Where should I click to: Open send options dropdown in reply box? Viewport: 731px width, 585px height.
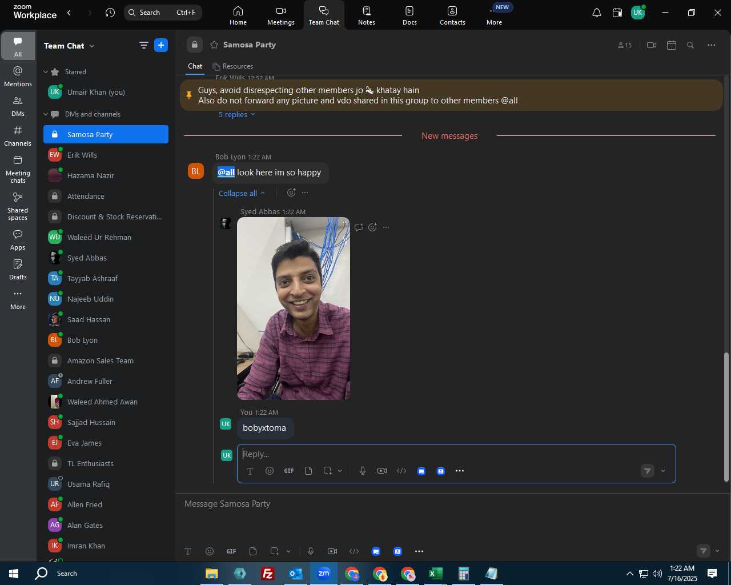(663, 471)
